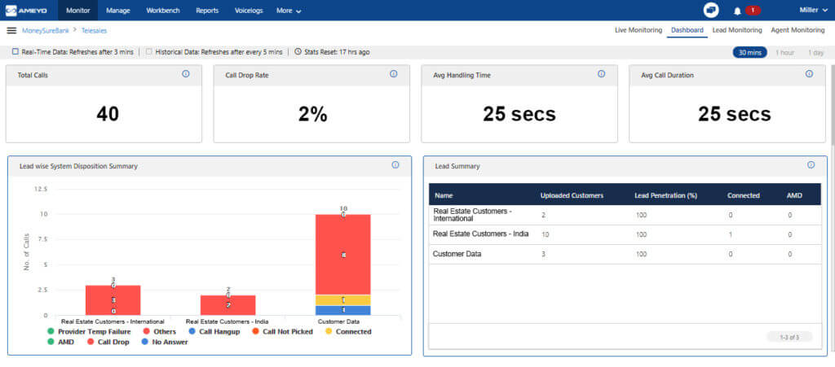
Task: Click the Customer Data blue bar segment
Action: 343,310
